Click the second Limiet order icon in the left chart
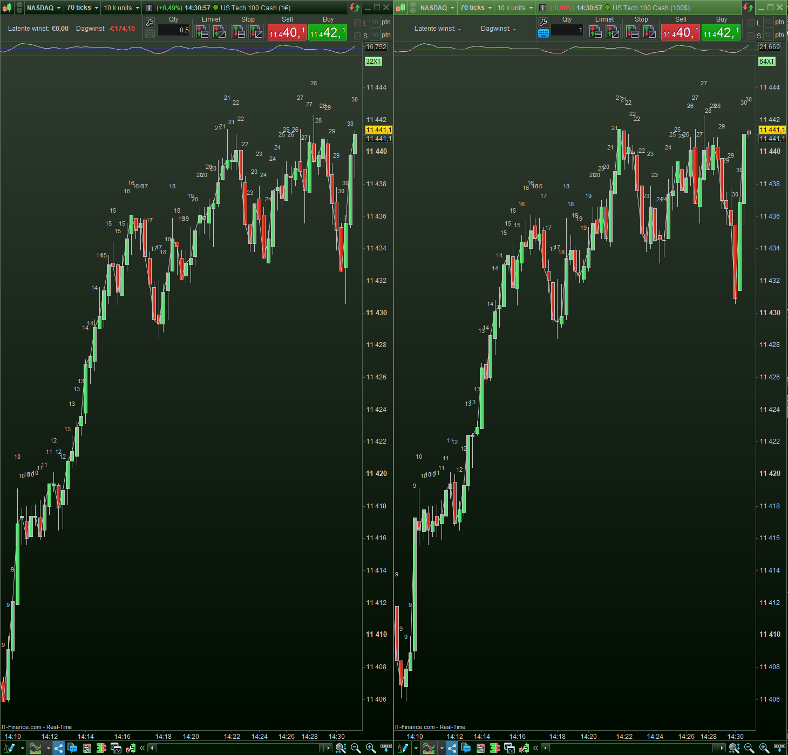This screenshot has height=755, width=788. pos(219,32)
